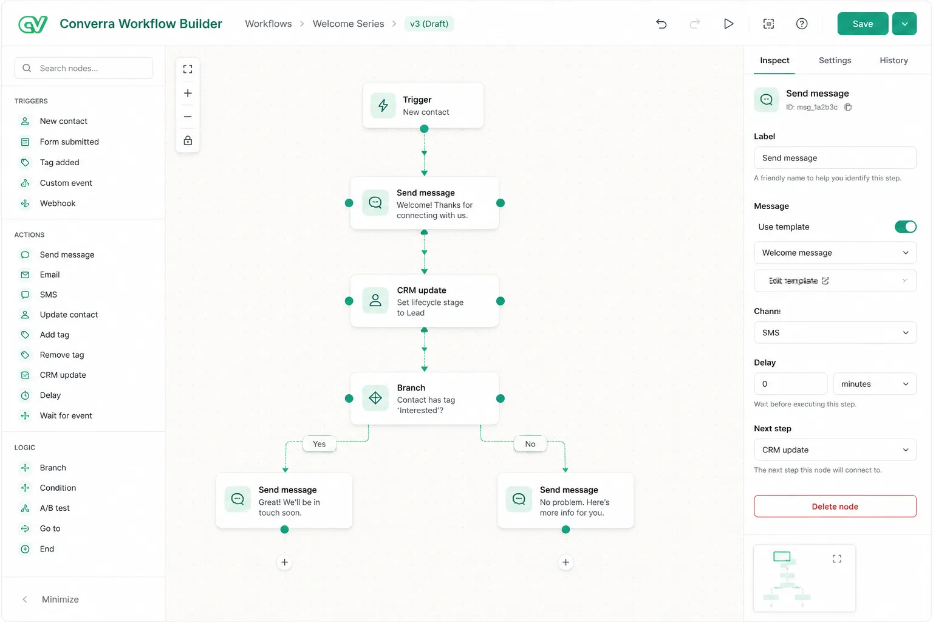This screenshot has width=933, height=622.
Task: Click the No branch label
Action: tap(530, 444)
